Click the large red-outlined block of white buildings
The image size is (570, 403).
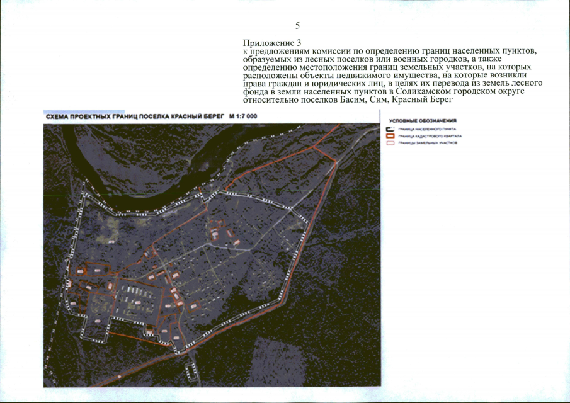point(138,300)
